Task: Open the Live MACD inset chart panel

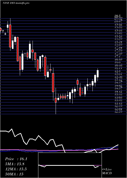Action: [70, 165]
